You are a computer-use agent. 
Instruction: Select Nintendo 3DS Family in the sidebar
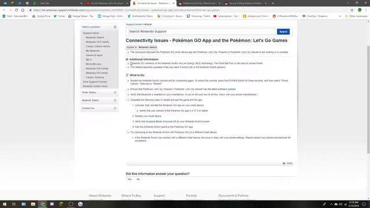coord(97,42)
